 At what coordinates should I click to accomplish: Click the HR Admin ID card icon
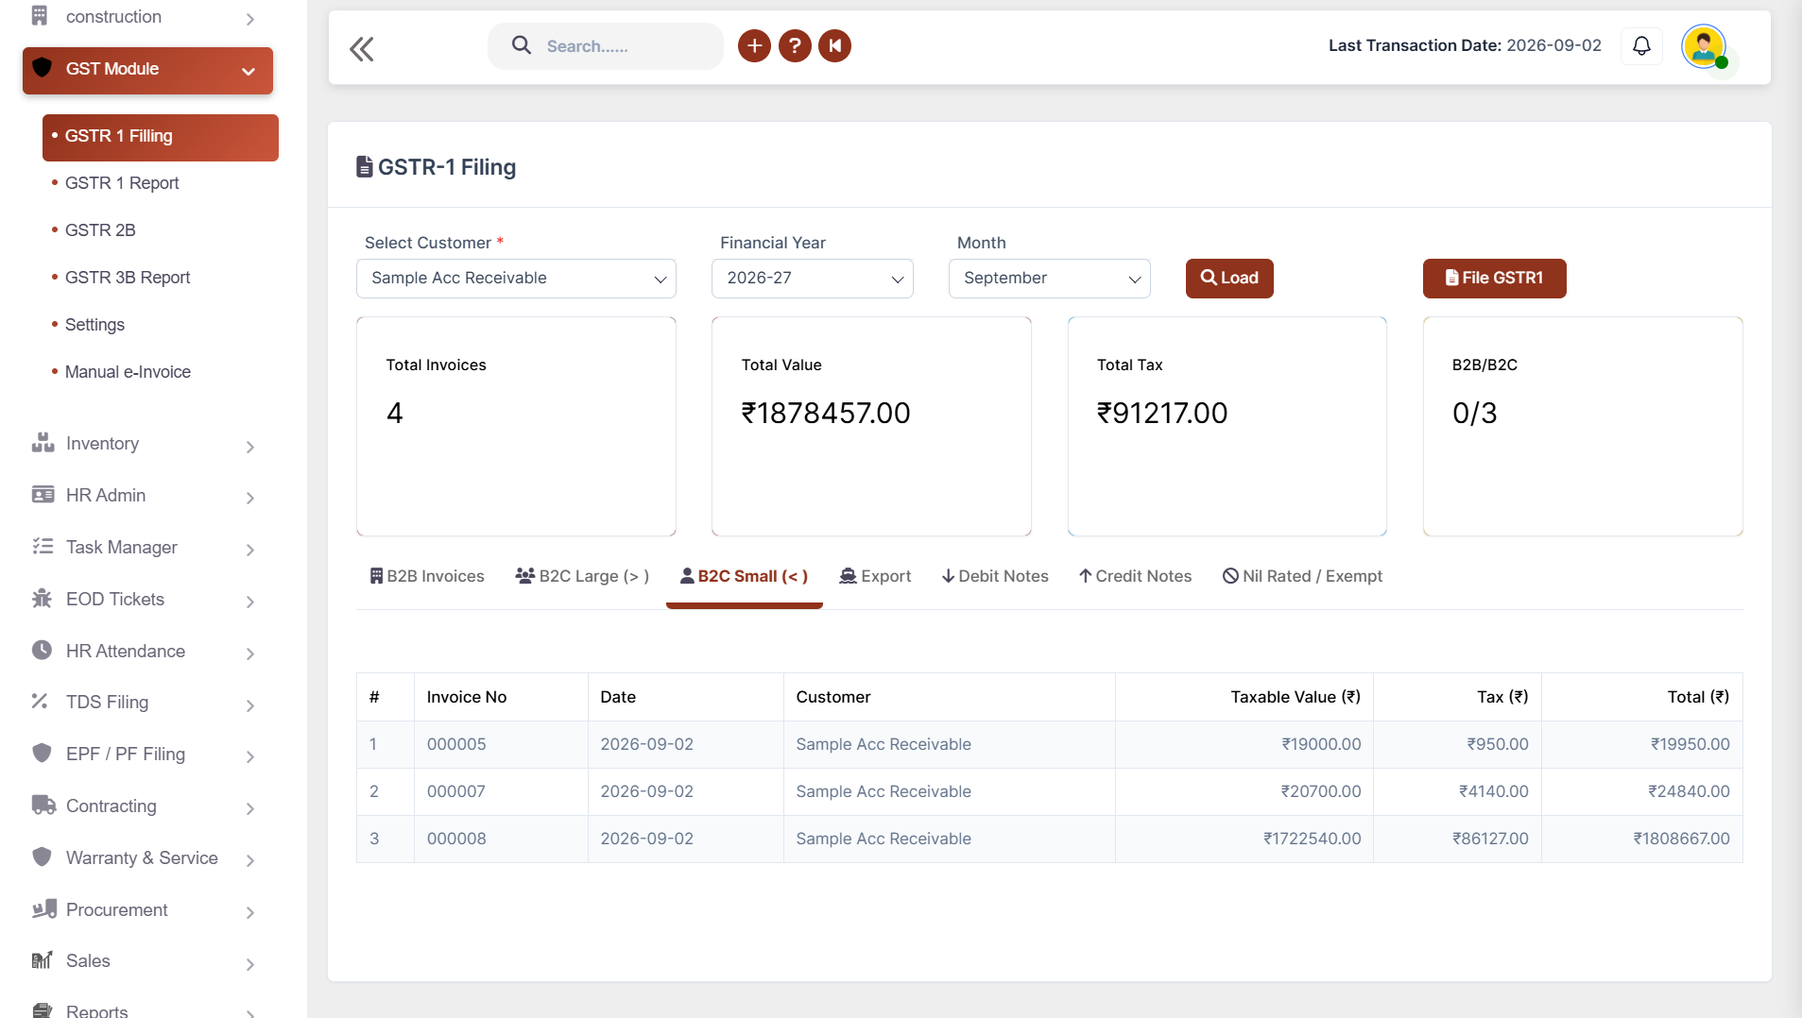pos(43,495)
